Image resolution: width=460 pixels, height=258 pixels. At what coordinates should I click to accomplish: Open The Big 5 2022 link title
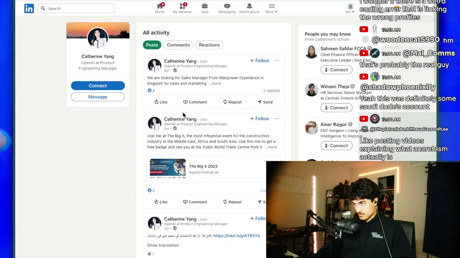coord(203,166)
